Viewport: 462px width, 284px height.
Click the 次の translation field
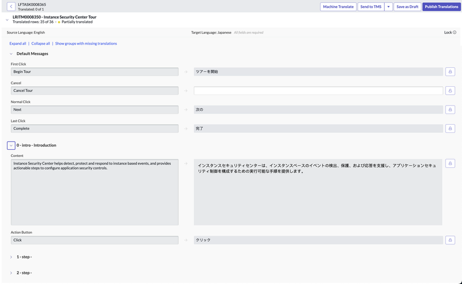[x=318, y=110]
